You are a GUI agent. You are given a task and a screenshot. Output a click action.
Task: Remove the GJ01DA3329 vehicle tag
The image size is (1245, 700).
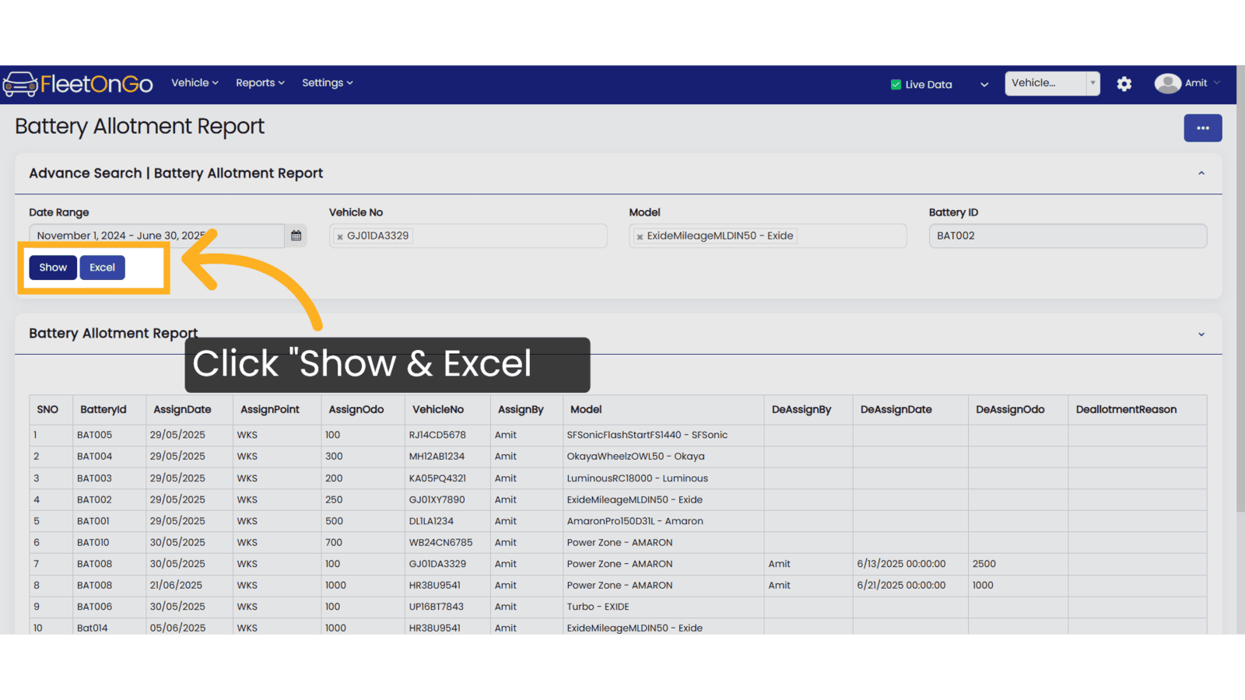(x=340, y=236)
